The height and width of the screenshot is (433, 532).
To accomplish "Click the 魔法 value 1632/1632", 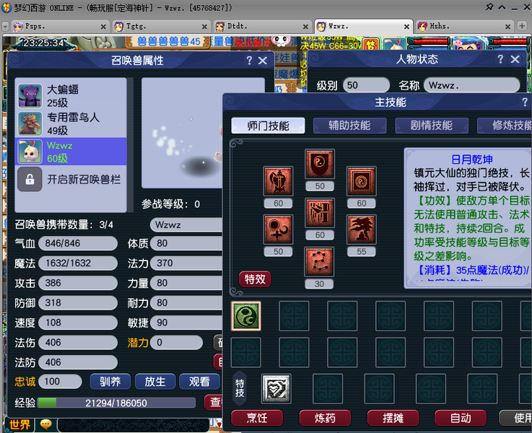I will [78, 263].
